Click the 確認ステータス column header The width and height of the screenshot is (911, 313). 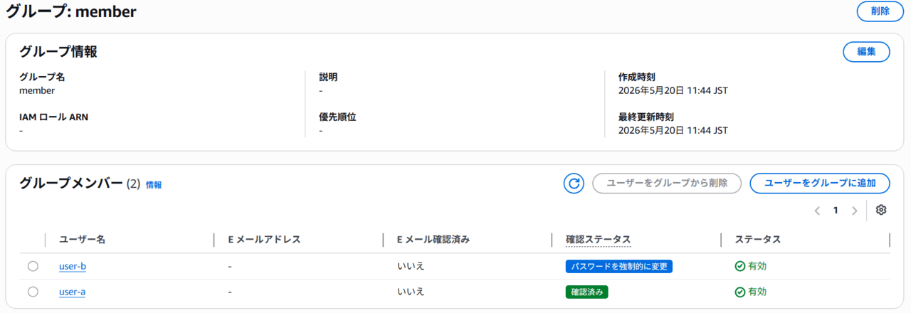point(599,240)
